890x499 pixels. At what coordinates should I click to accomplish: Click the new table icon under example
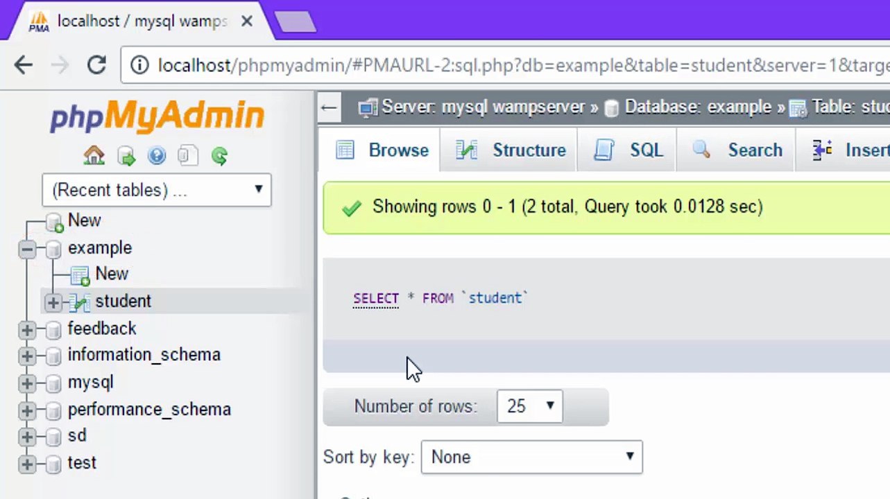click(x=80, y=275)
